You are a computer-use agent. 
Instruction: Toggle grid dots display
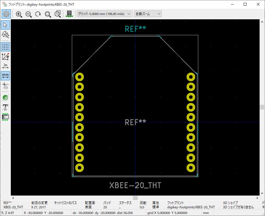pyautogui.click(x=5, y=47)
